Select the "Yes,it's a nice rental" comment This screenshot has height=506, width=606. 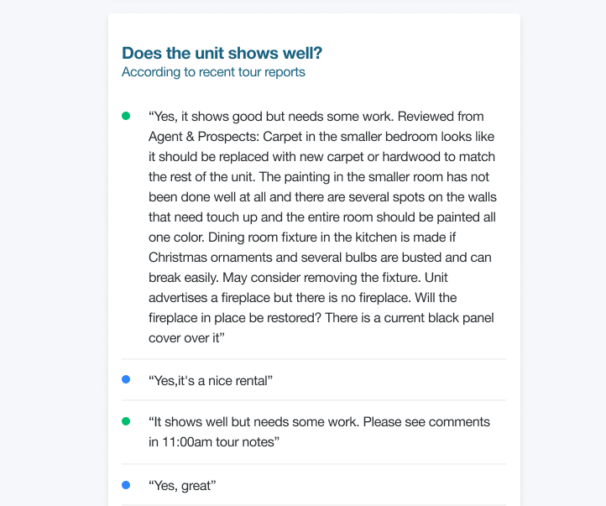click(x=211, y=381)
